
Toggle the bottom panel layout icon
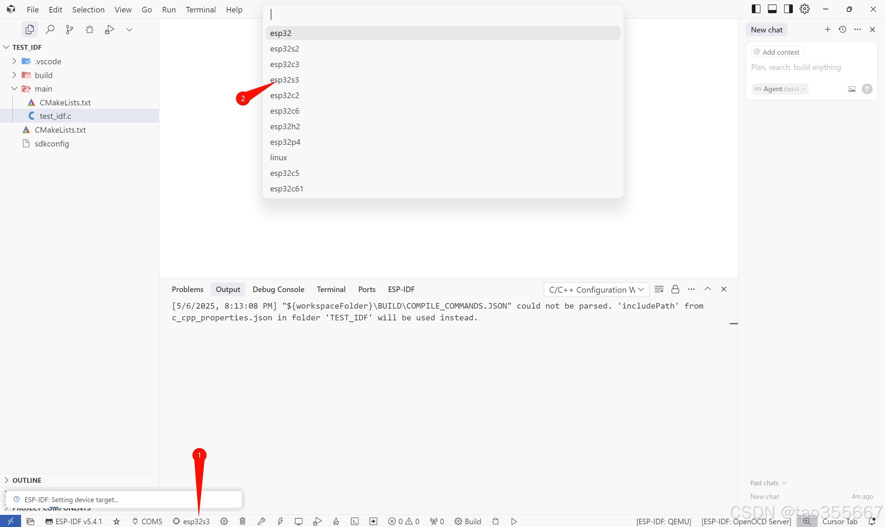772,9
